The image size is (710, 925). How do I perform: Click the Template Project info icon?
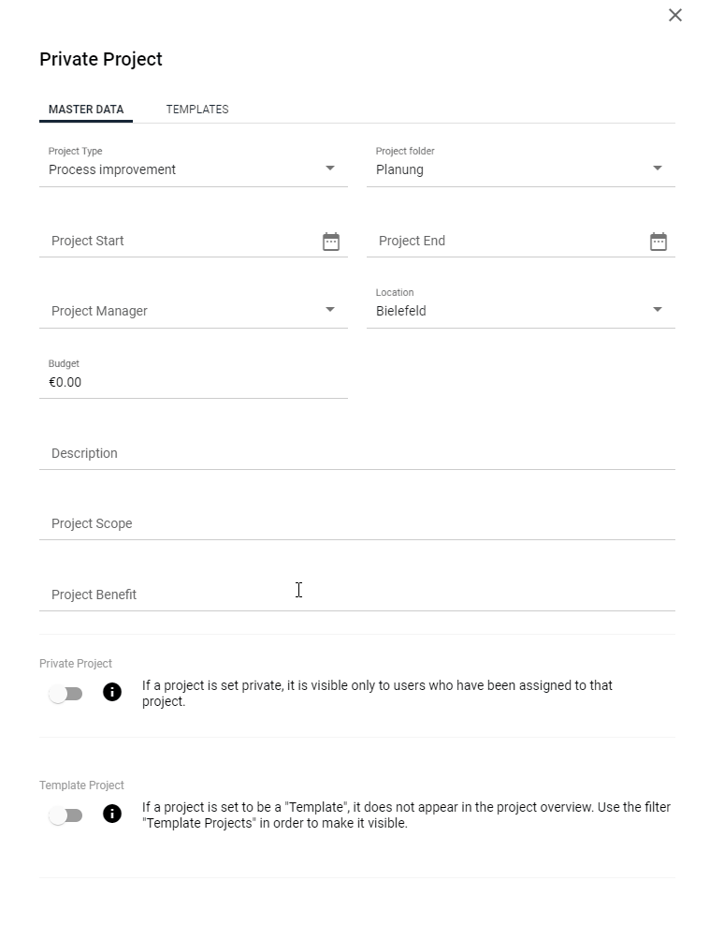coord(112,814)
